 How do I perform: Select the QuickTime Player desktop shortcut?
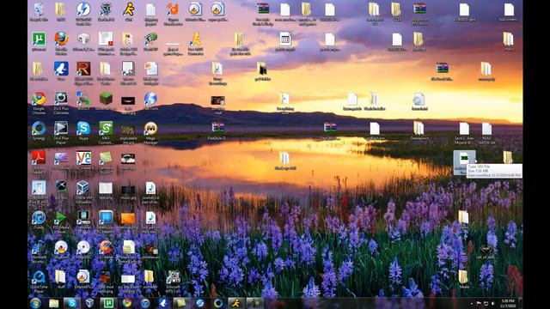[x=39, y=282]
